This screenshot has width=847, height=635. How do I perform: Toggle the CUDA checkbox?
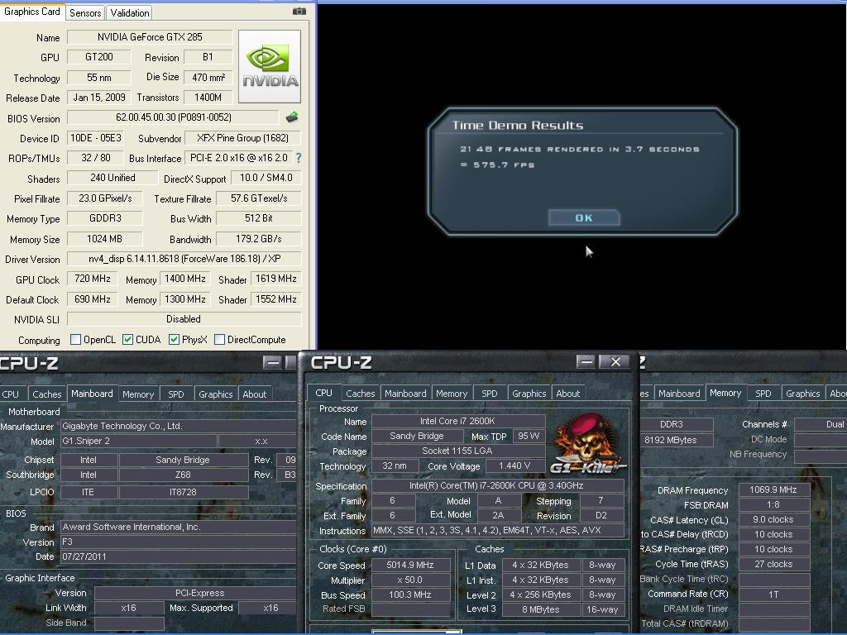(127, 340)
